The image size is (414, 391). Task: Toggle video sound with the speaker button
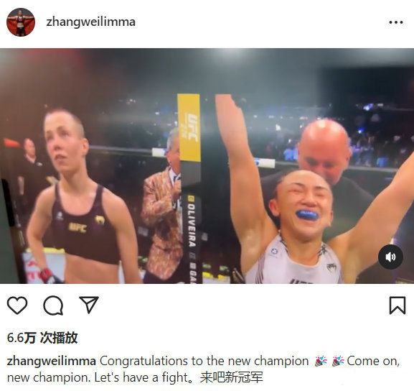point(390,257)
